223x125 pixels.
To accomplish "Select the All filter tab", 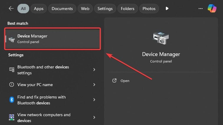I will [x=23, y=9].
